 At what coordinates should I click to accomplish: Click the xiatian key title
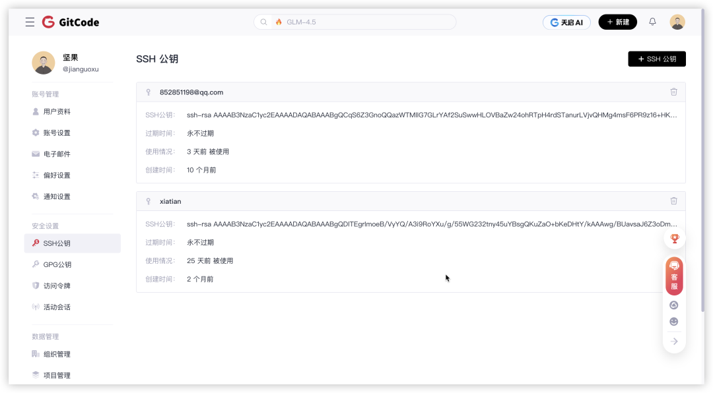point(170,201)
